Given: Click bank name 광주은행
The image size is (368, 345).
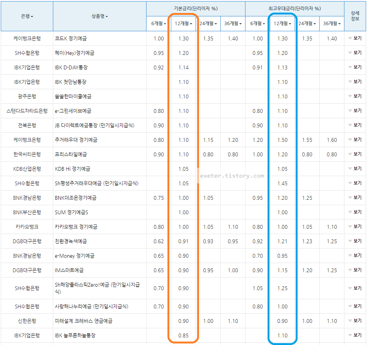Looking at the screenshot, I should coord(27,96).
